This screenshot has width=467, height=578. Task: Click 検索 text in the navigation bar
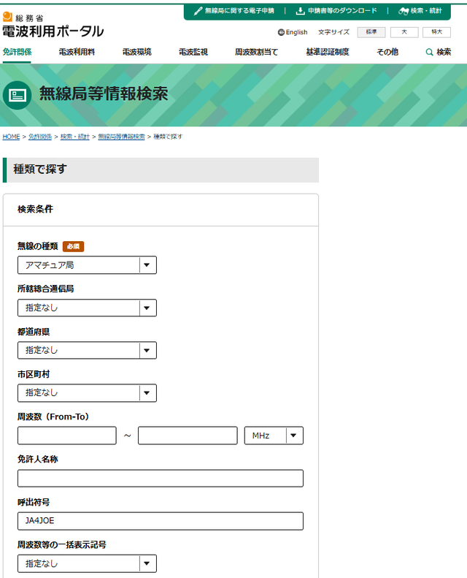444,52
